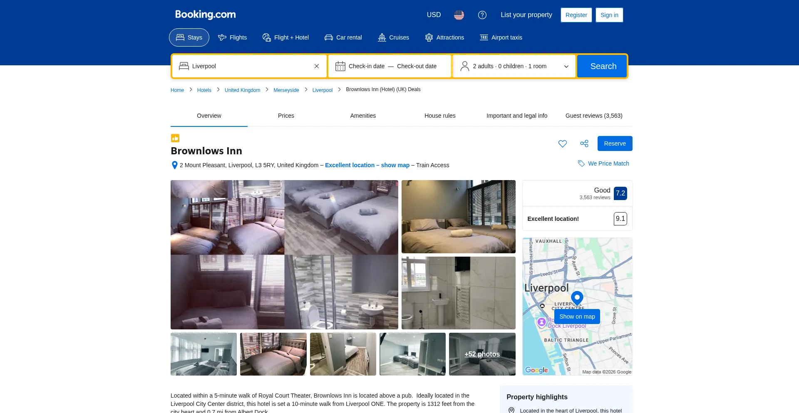Click the purple Royal Albert Dock marker
This screenshot has width=799, height=413.
point(541,322)
